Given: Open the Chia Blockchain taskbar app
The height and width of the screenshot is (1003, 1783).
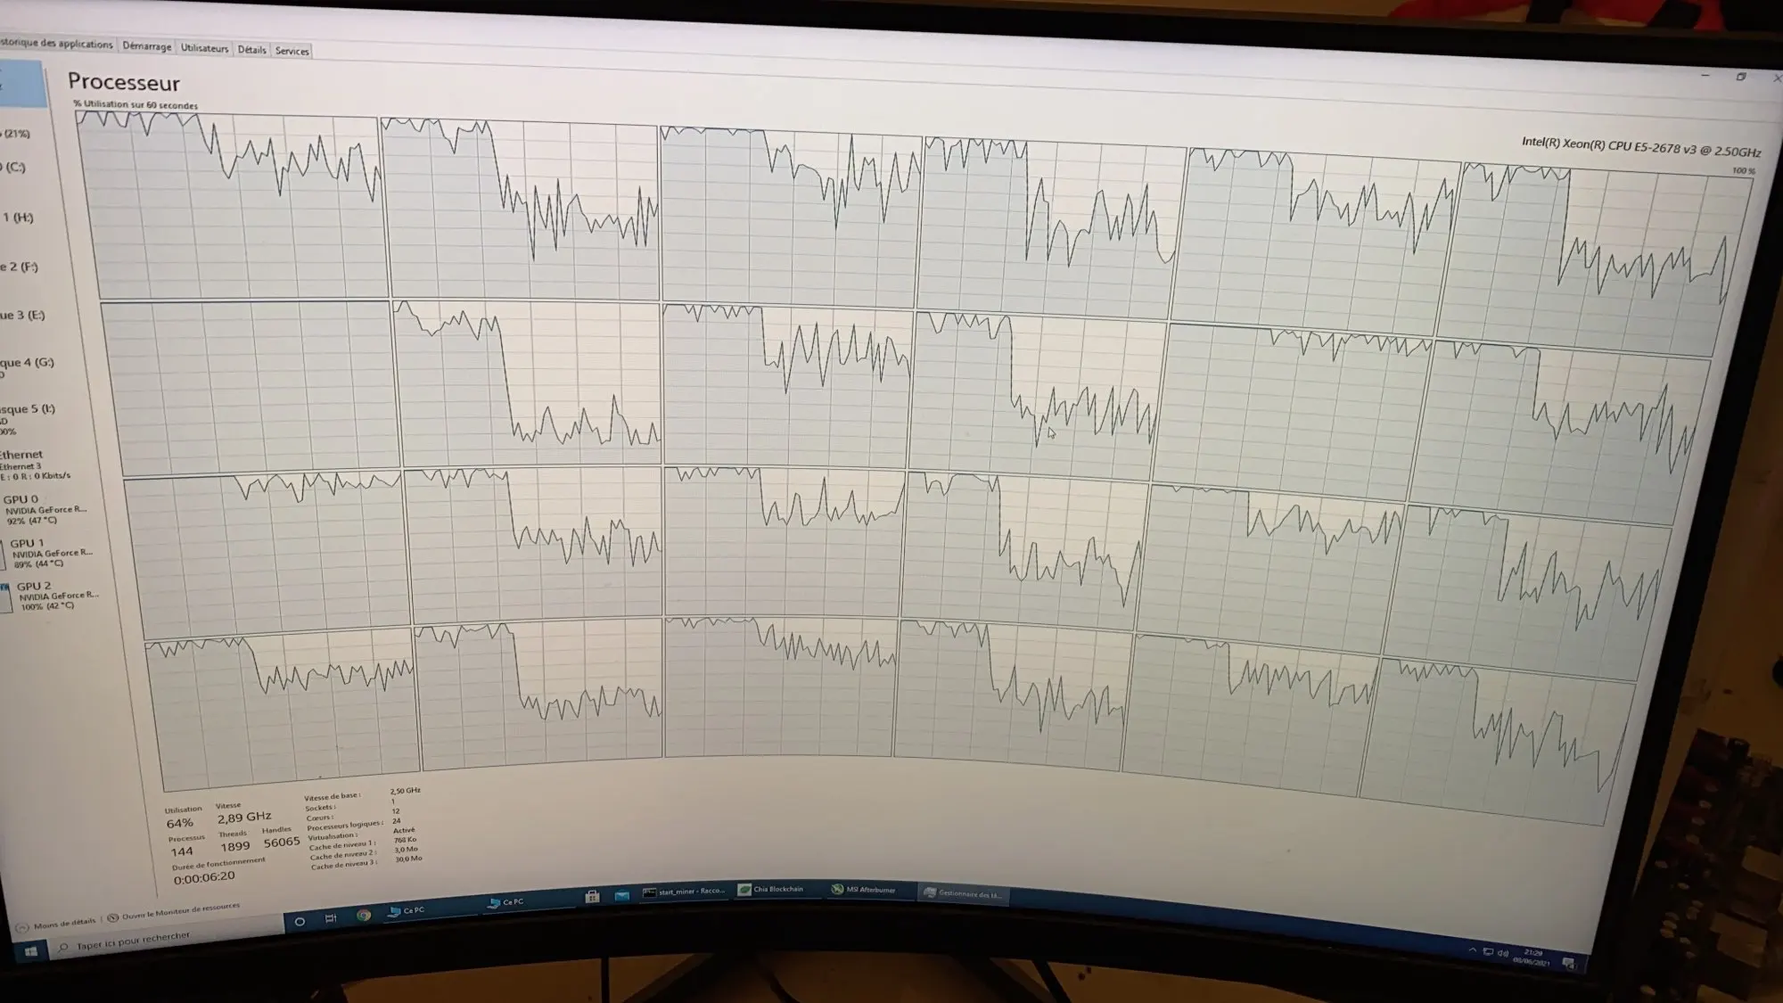Looking at the screenshot, I should 772,889.
